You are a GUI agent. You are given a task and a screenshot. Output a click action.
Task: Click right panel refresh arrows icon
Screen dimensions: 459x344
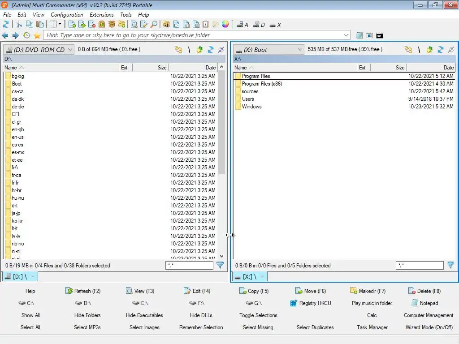(x=440, y=49)
